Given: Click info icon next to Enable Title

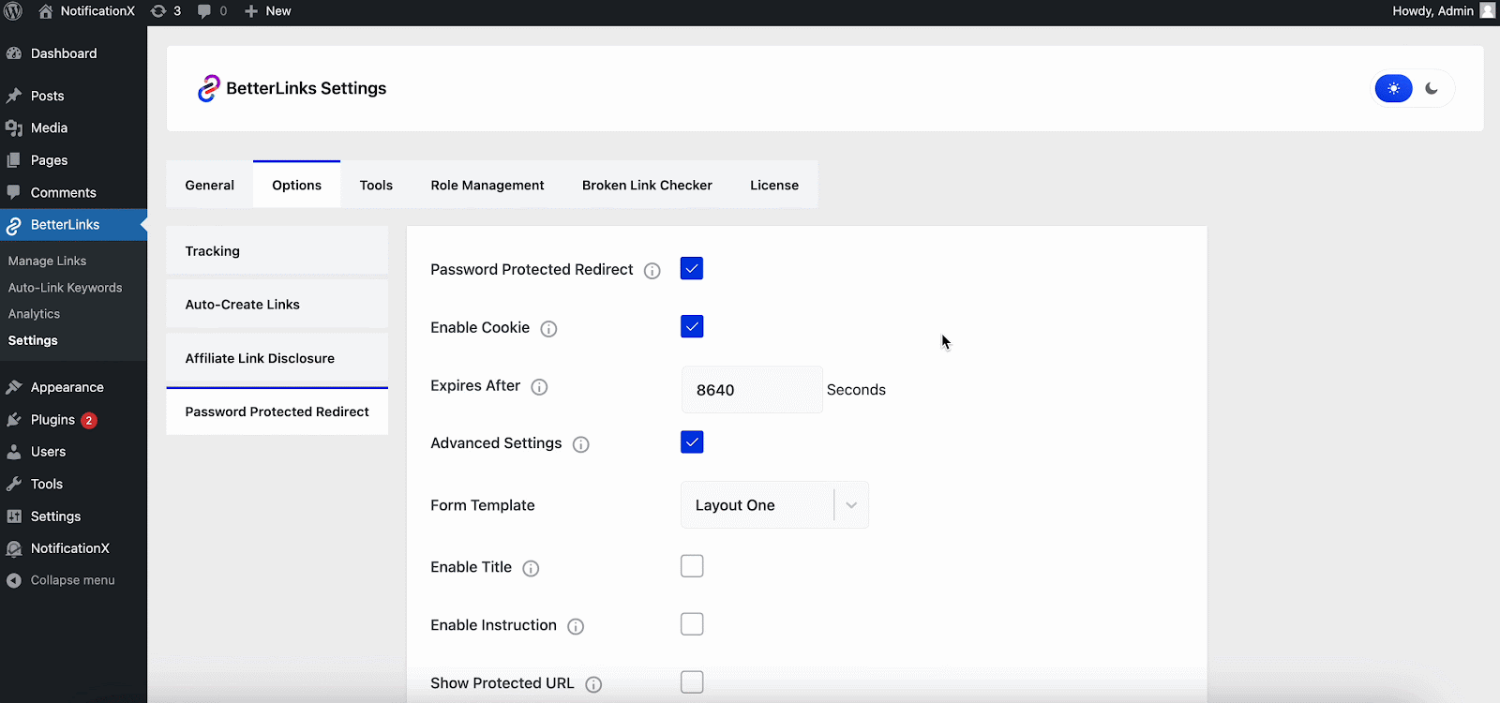Looking at the screenshot, I should point(531,569).
